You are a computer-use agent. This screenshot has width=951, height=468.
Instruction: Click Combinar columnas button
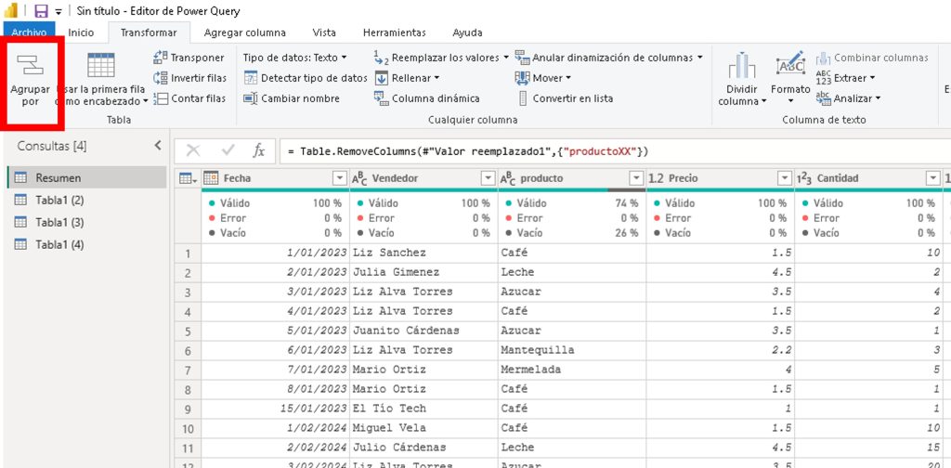pyautogui.click(x=872, y=58)
